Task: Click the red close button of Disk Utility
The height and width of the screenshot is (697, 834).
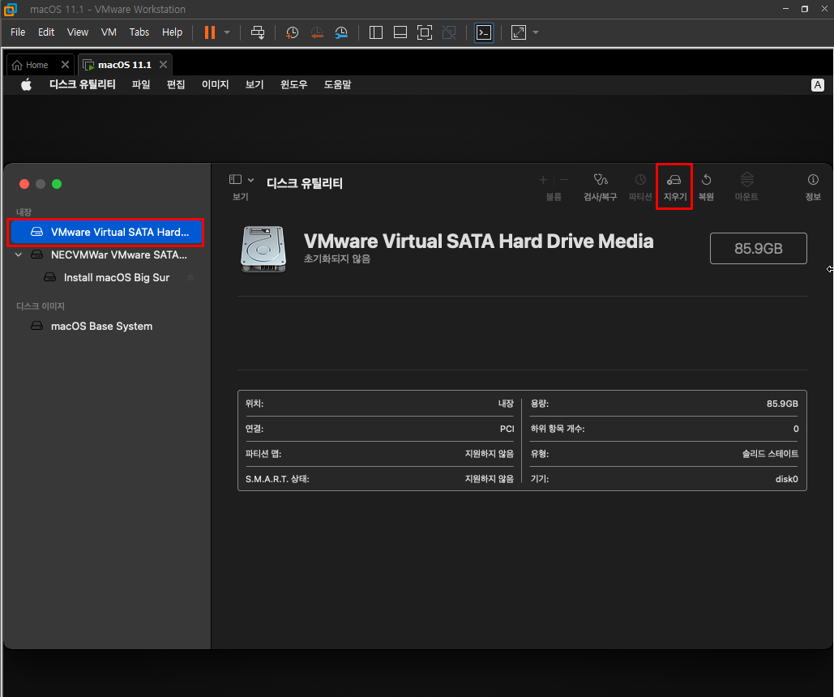Action: [x=24, y=184]
